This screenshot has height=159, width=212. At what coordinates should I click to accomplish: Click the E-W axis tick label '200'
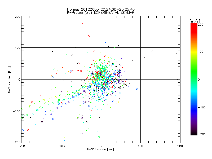(x=180, y=146)
